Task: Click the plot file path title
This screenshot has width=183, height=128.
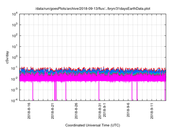Action: click(93, 9)
